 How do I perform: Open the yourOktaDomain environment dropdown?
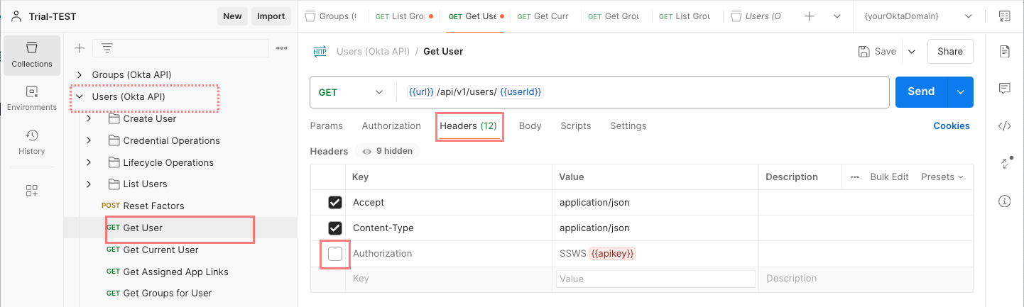pos(917,16)
